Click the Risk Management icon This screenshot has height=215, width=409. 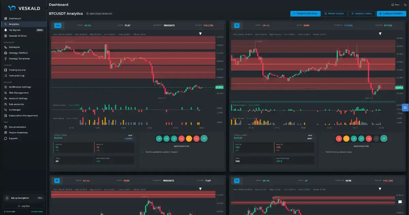(x=5, y=93)
